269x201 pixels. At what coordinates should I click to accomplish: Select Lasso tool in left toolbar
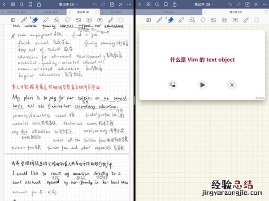(67, 20)
